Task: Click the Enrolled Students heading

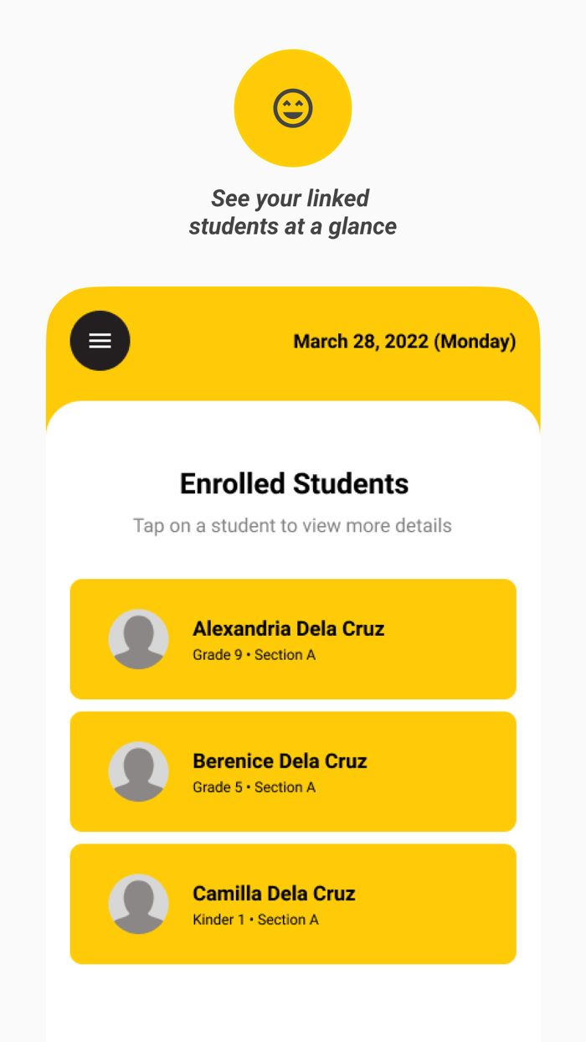Action: coord(293,483)
